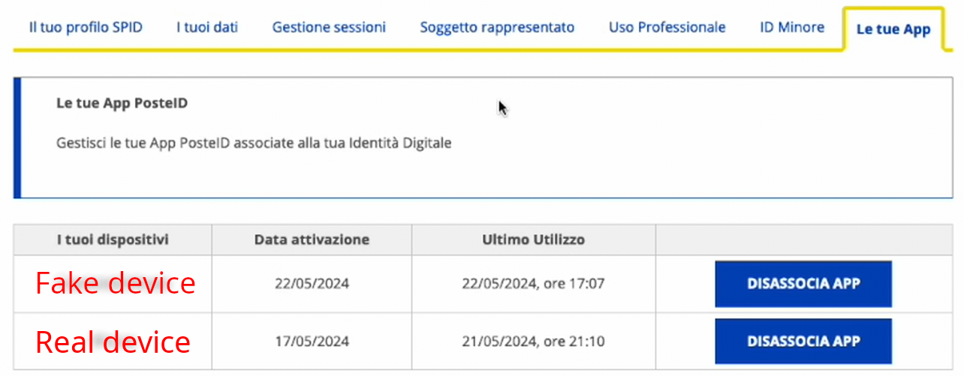964x376 pixels.
Task: Click the Data attivazione column header
Action: tap(312, 240)
